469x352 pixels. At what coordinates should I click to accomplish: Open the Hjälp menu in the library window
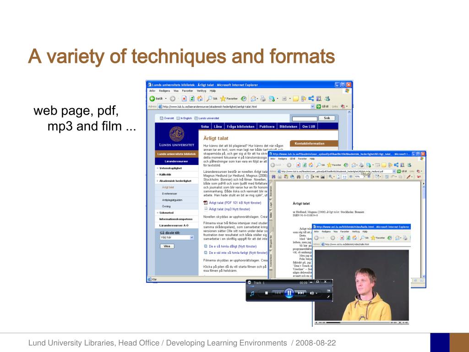[x=213, y=91]
